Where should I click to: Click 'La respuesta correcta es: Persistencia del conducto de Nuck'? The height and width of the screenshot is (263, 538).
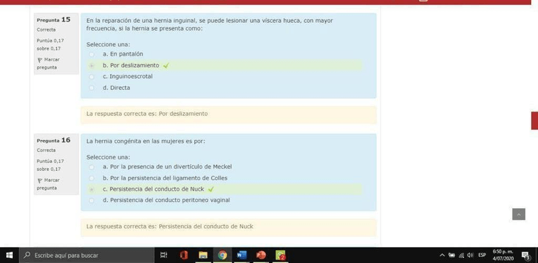tap(170, 227)
